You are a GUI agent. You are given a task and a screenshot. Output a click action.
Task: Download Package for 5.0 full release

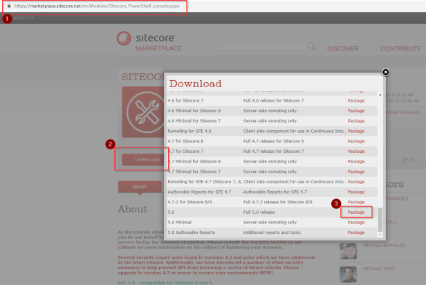[356, 212]
